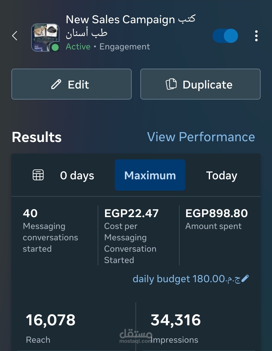
Task: Click the green active status dot
Action: [x=55, y=47]
